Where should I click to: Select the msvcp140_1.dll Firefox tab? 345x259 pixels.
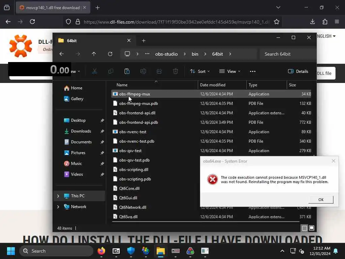click(x=53, y=8)
